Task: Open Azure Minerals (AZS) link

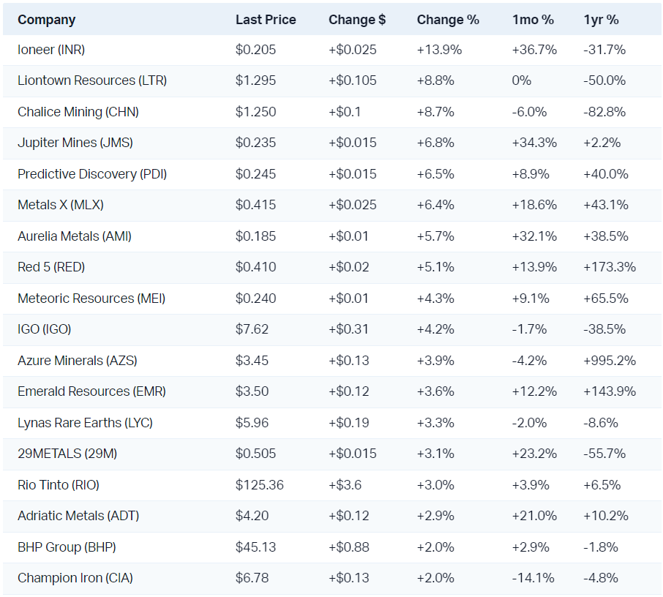Action: 78,361
